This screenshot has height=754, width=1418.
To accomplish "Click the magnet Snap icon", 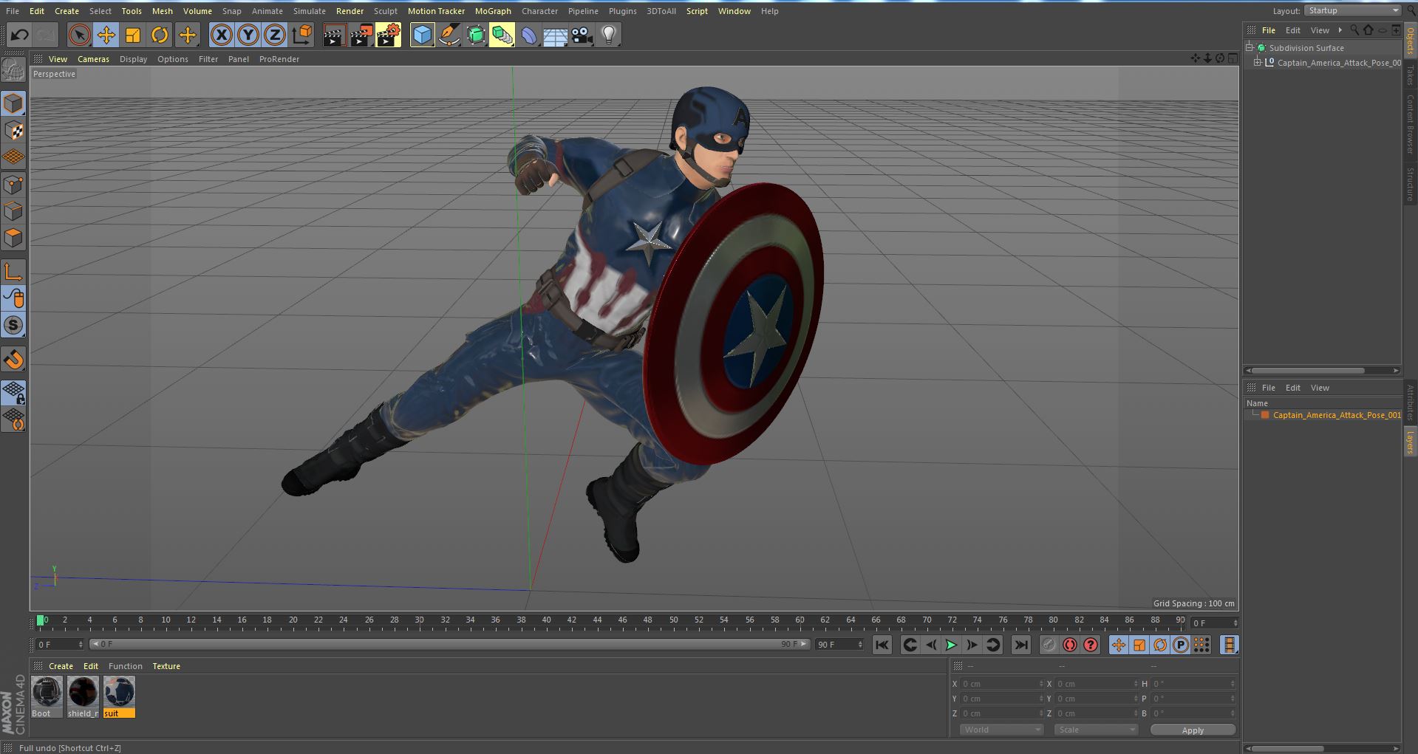I will click(13, 360).
